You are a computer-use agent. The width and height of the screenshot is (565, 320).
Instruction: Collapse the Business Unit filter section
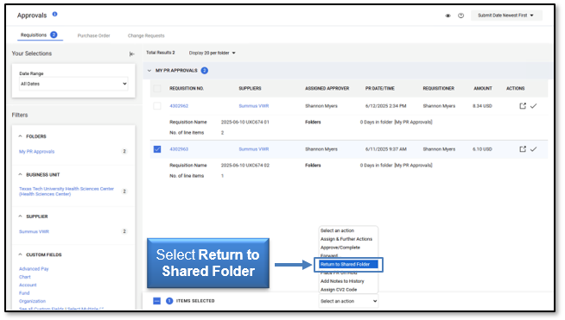click(x=21, y=174)
